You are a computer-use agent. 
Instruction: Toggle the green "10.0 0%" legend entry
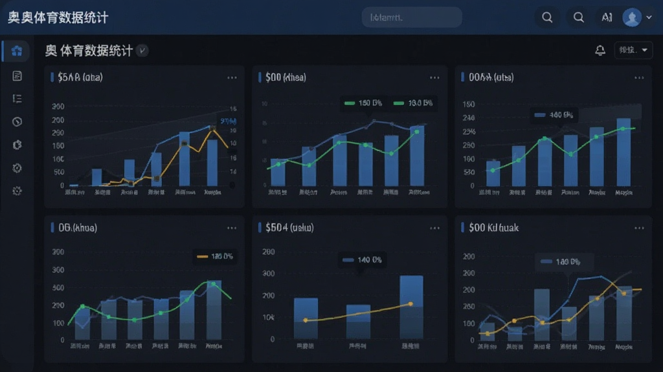coord(412,103)
